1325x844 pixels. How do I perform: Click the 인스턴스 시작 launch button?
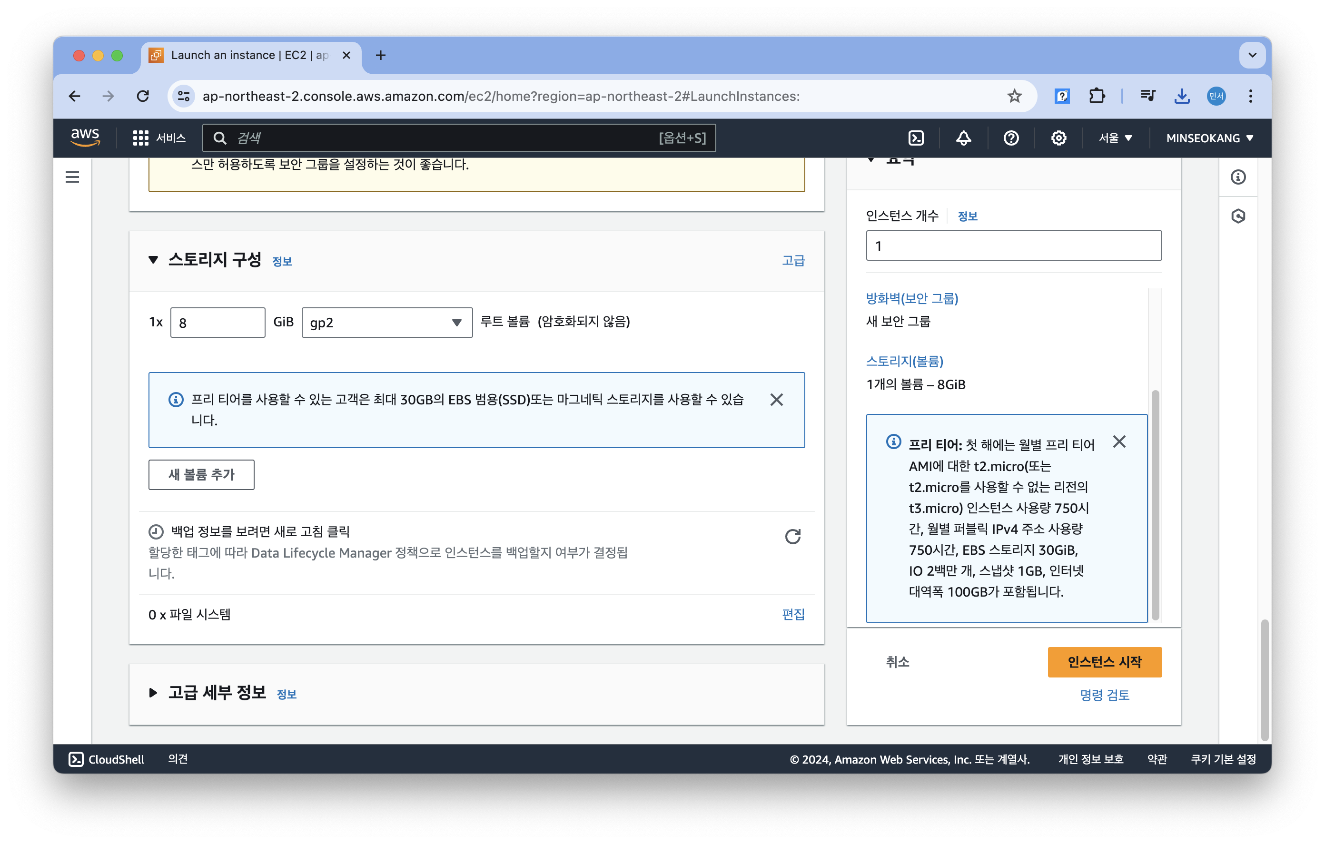point(1104,662)
